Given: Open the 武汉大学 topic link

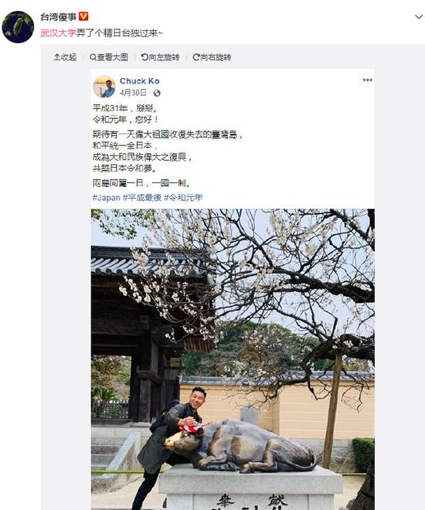Looking at the screenshot, I should (58, 33).
